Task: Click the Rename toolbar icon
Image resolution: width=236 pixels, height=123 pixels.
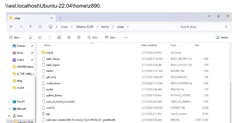Action: [x=59, y=38]
